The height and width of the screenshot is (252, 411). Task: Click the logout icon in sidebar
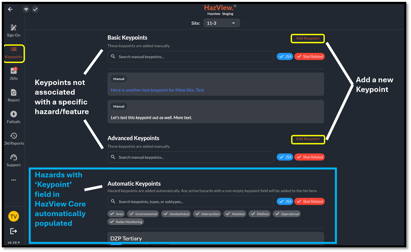tap(14, 231)
